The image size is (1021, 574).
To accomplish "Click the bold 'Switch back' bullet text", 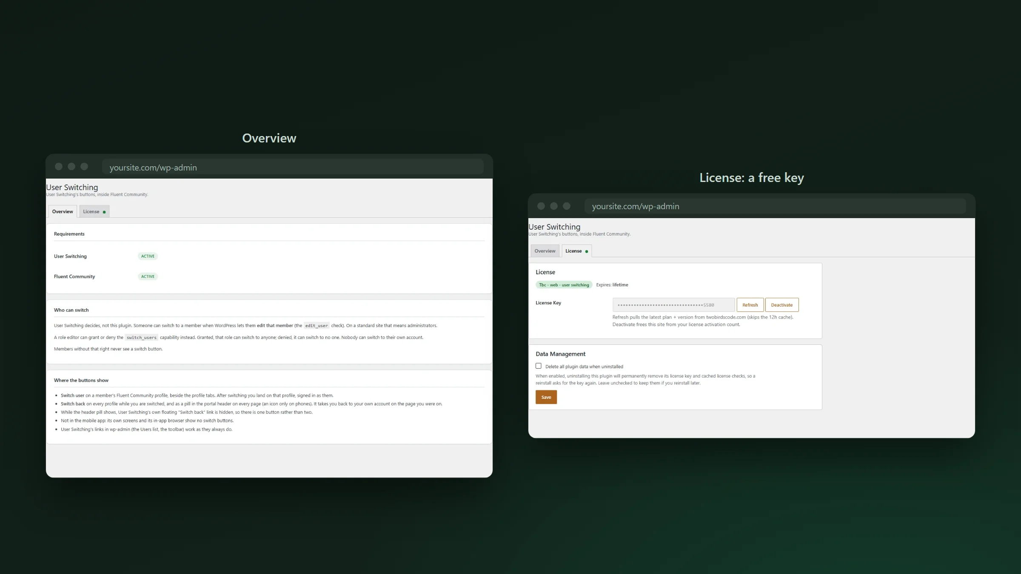I will click(x=73, y=404).
